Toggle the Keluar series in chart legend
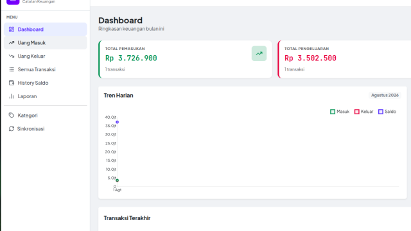This screenshot has width=411, height=231. (363, 112)
